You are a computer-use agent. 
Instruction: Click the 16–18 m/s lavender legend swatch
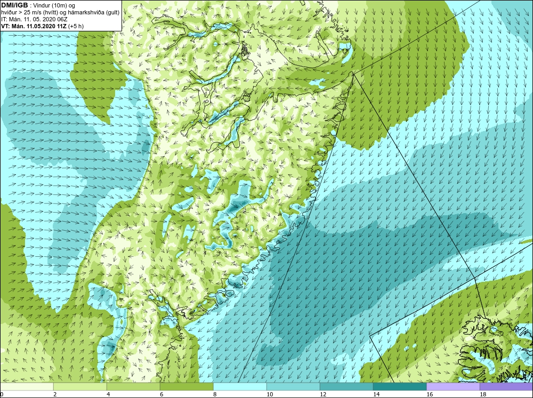[x=453, y=386]
